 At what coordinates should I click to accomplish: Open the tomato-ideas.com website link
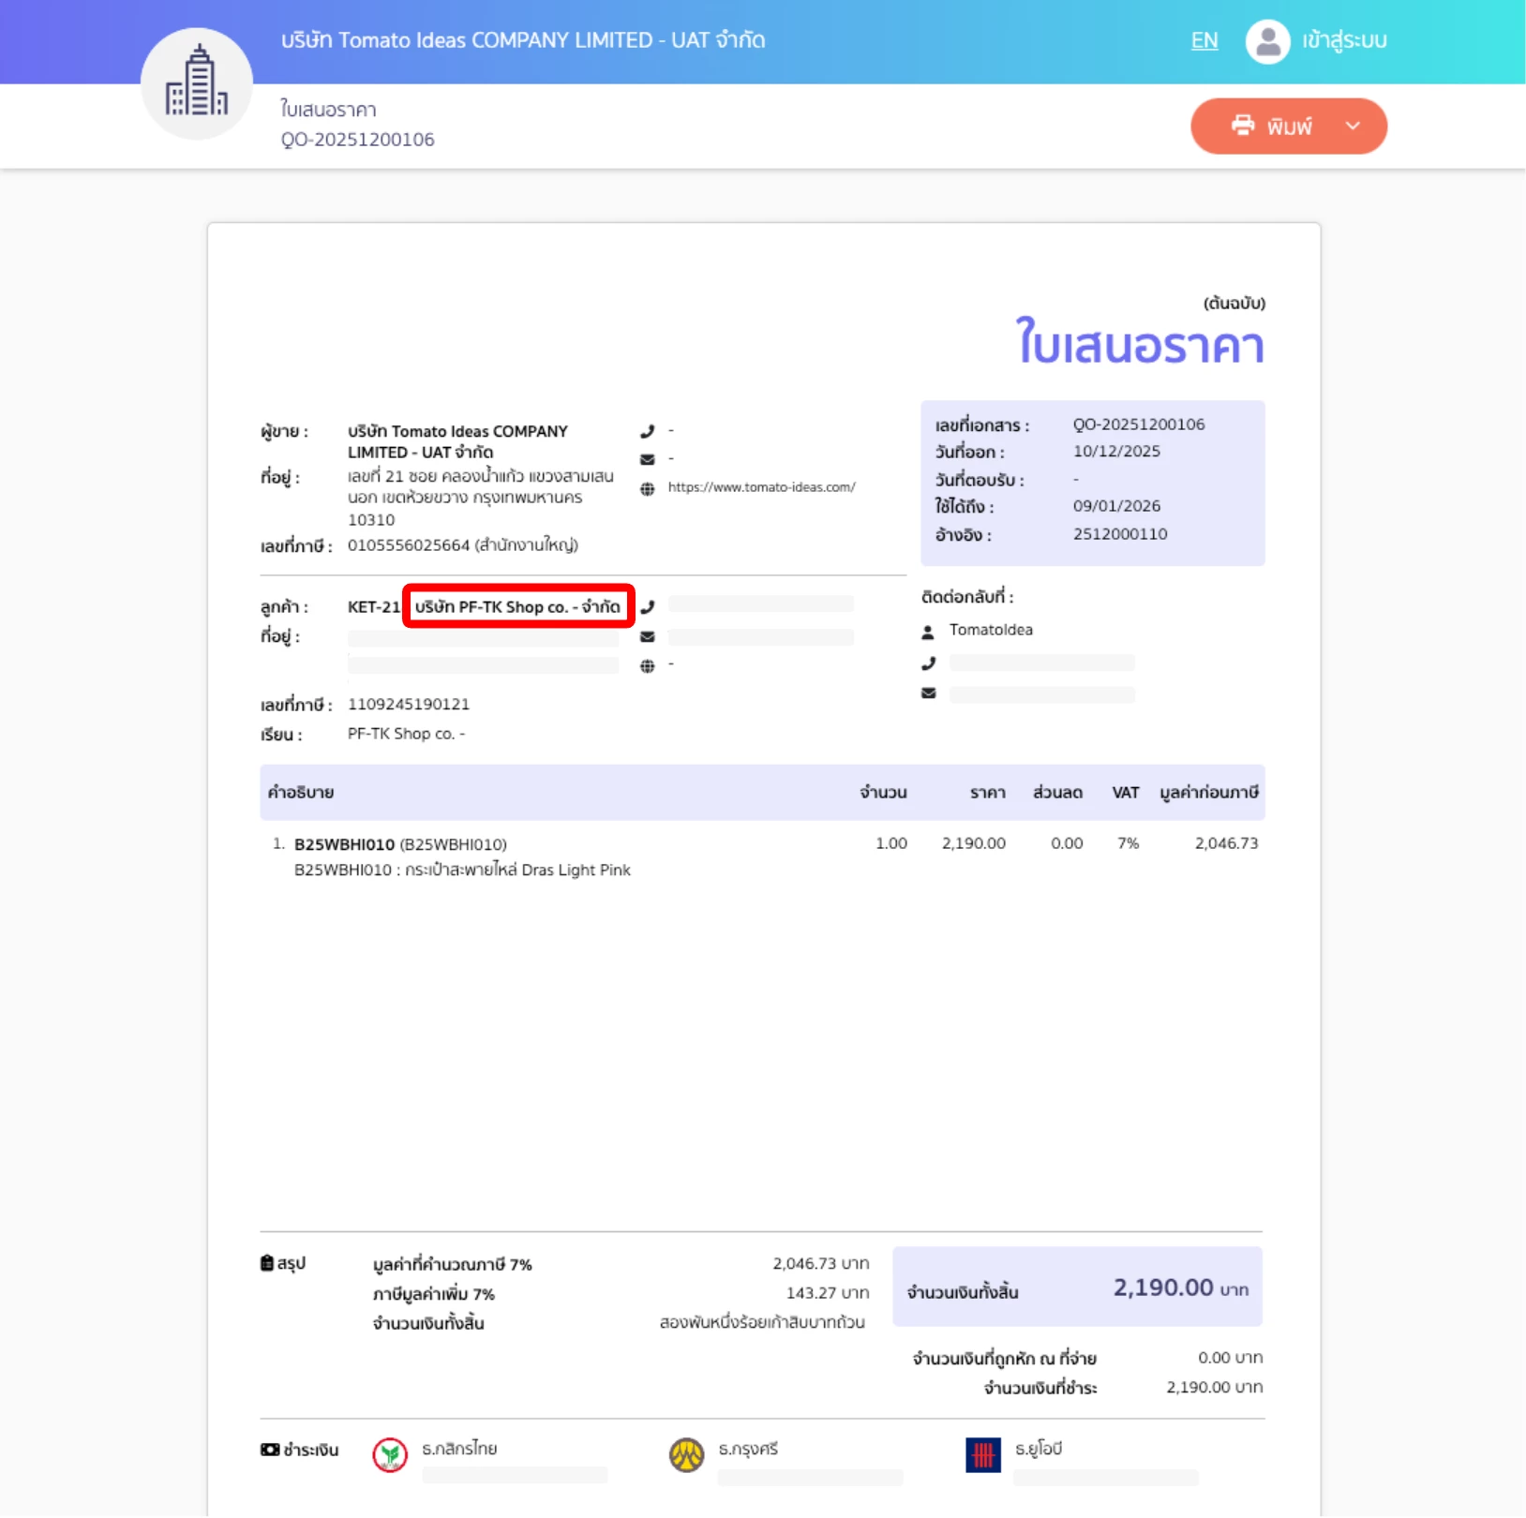(761, 487)
